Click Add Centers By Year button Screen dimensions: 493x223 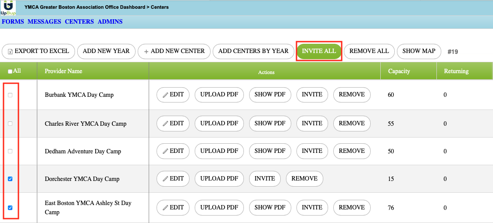(x=254, y=51)
